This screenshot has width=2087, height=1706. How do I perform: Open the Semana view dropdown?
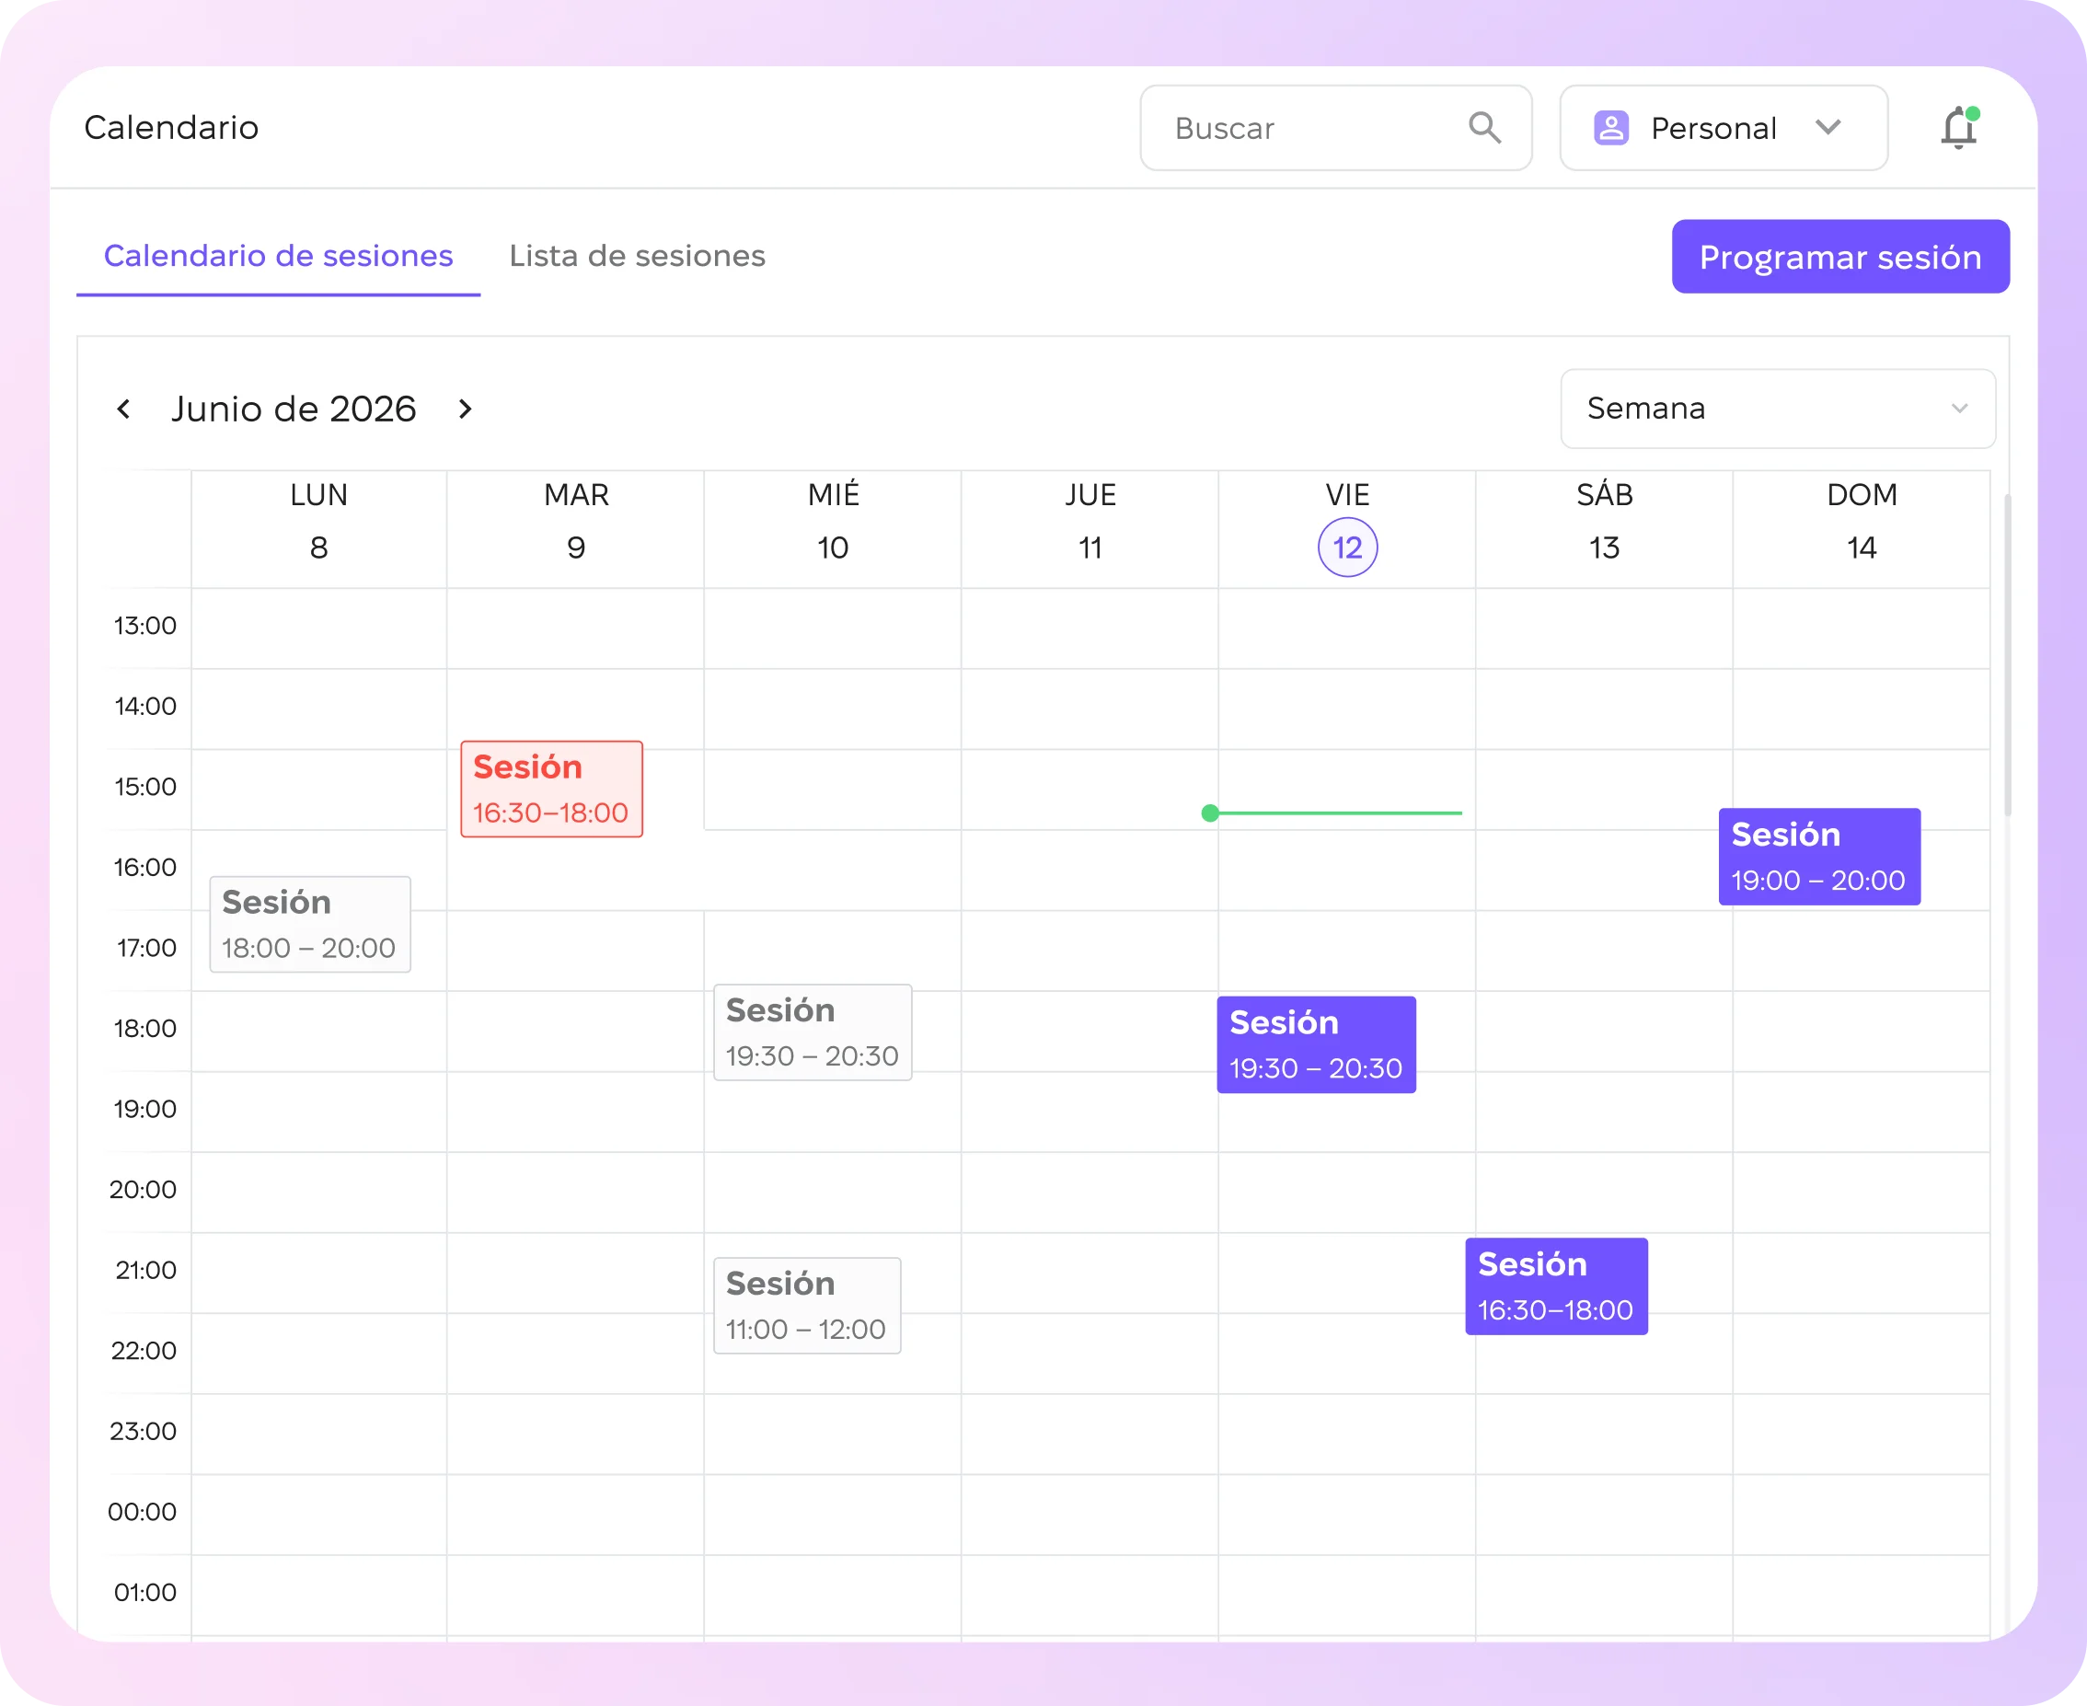click(1778, 409)
